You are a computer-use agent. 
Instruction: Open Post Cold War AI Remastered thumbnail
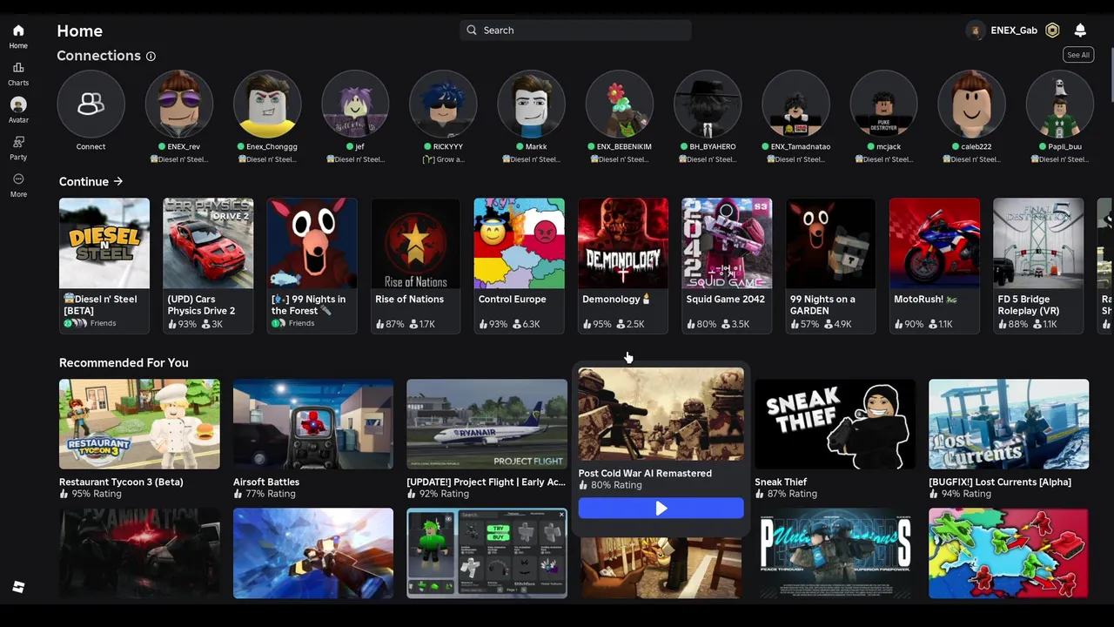click(661, 414)
